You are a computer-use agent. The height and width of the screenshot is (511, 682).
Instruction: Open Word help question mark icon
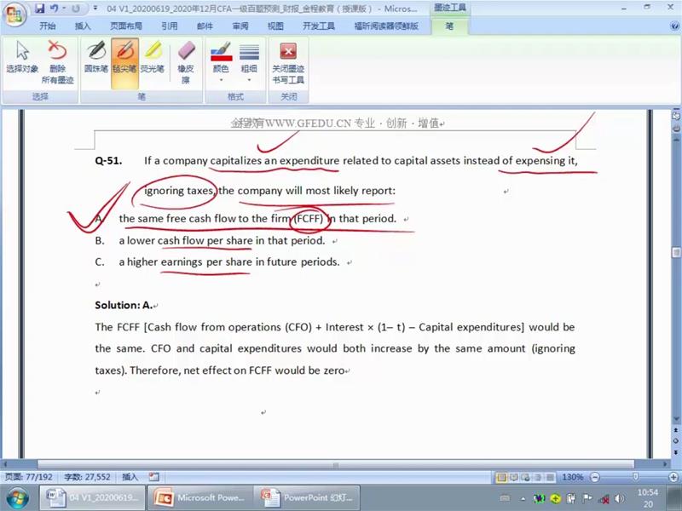pos(673,26)
